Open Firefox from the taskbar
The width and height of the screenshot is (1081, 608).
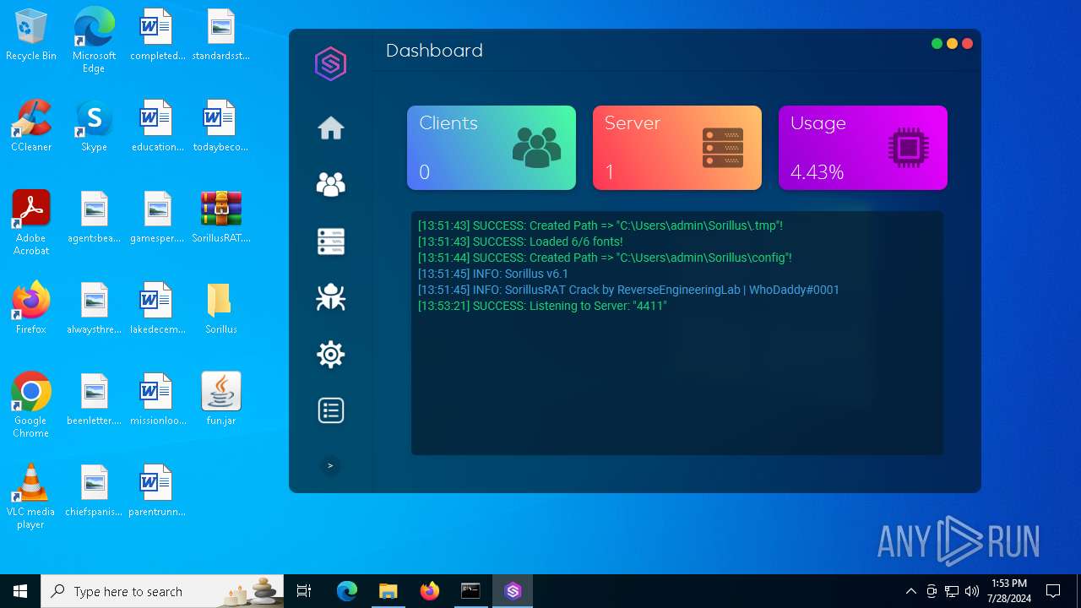coord(430,591)
